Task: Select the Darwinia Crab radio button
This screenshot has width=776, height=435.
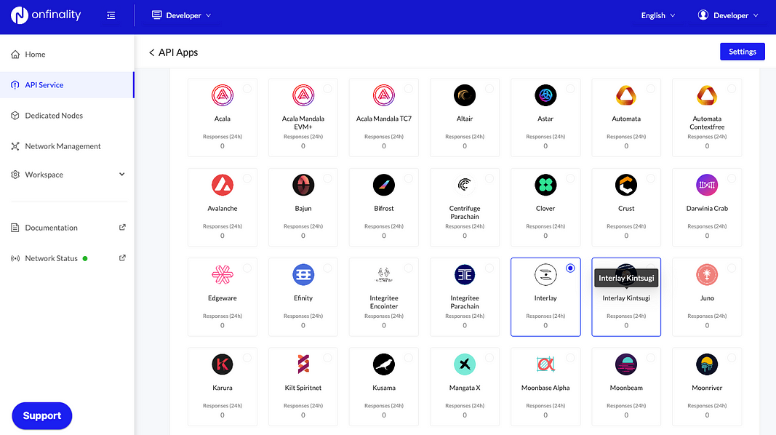Action: click(732, 178)
